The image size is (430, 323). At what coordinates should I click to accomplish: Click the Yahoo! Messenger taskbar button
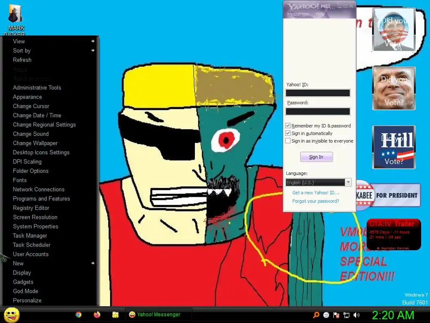[x=158, y=315]
